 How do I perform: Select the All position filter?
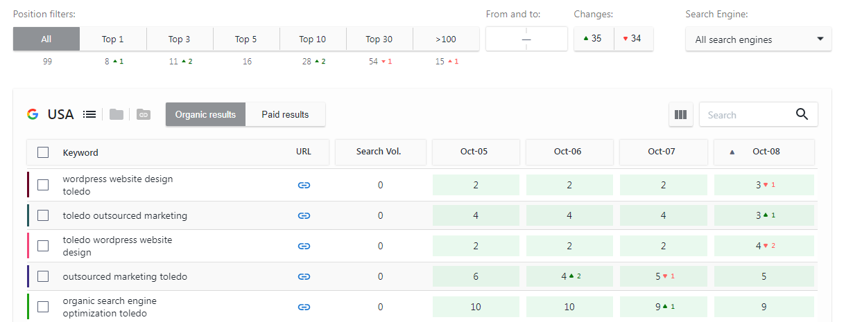tap(46, 39)
